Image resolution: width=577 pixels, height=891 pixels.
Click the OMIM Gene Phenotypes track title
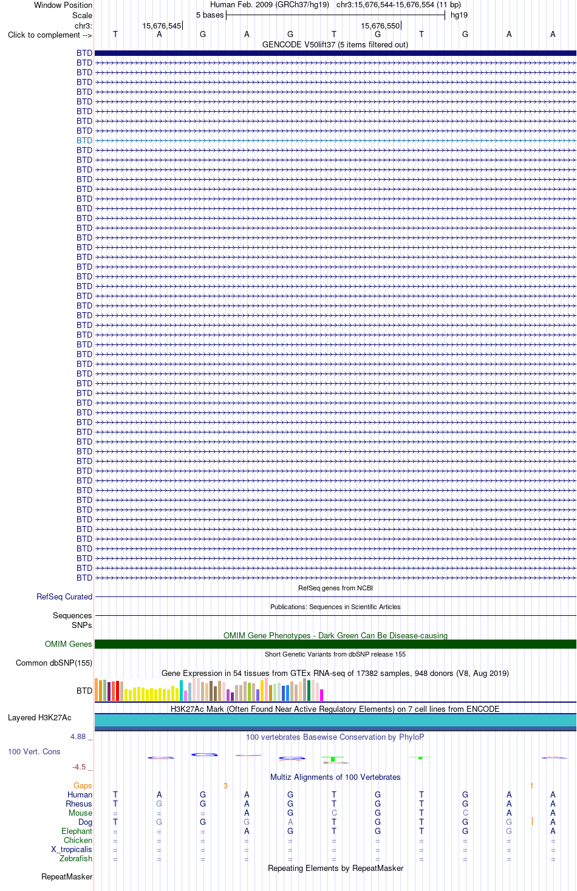pos(335,635)
